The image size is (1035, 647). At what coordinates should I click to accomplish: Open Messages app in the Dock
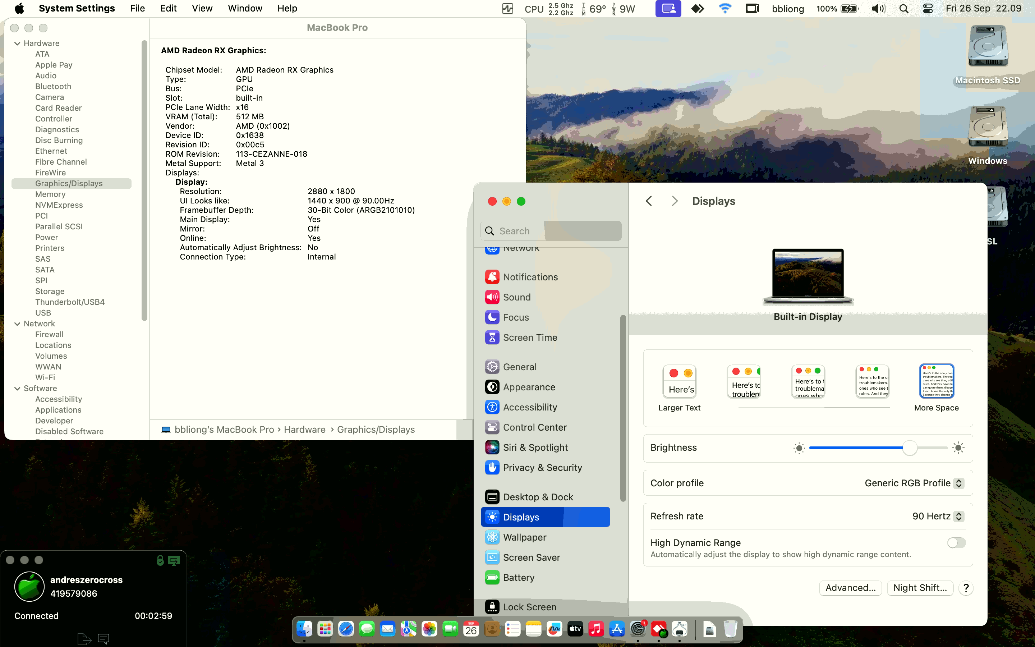pos(367,629)
